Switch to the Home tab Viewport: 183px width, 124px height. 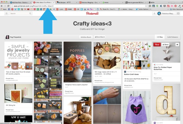tap(113, 2)
